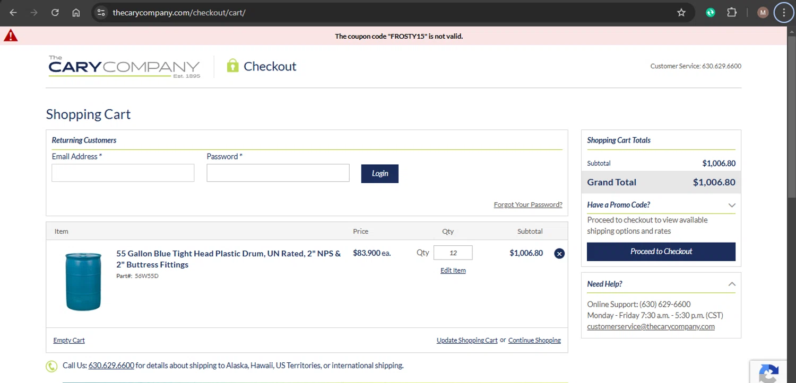Click the red warning triangle icon
Screen dimensions: 796x383
point(11,36)
